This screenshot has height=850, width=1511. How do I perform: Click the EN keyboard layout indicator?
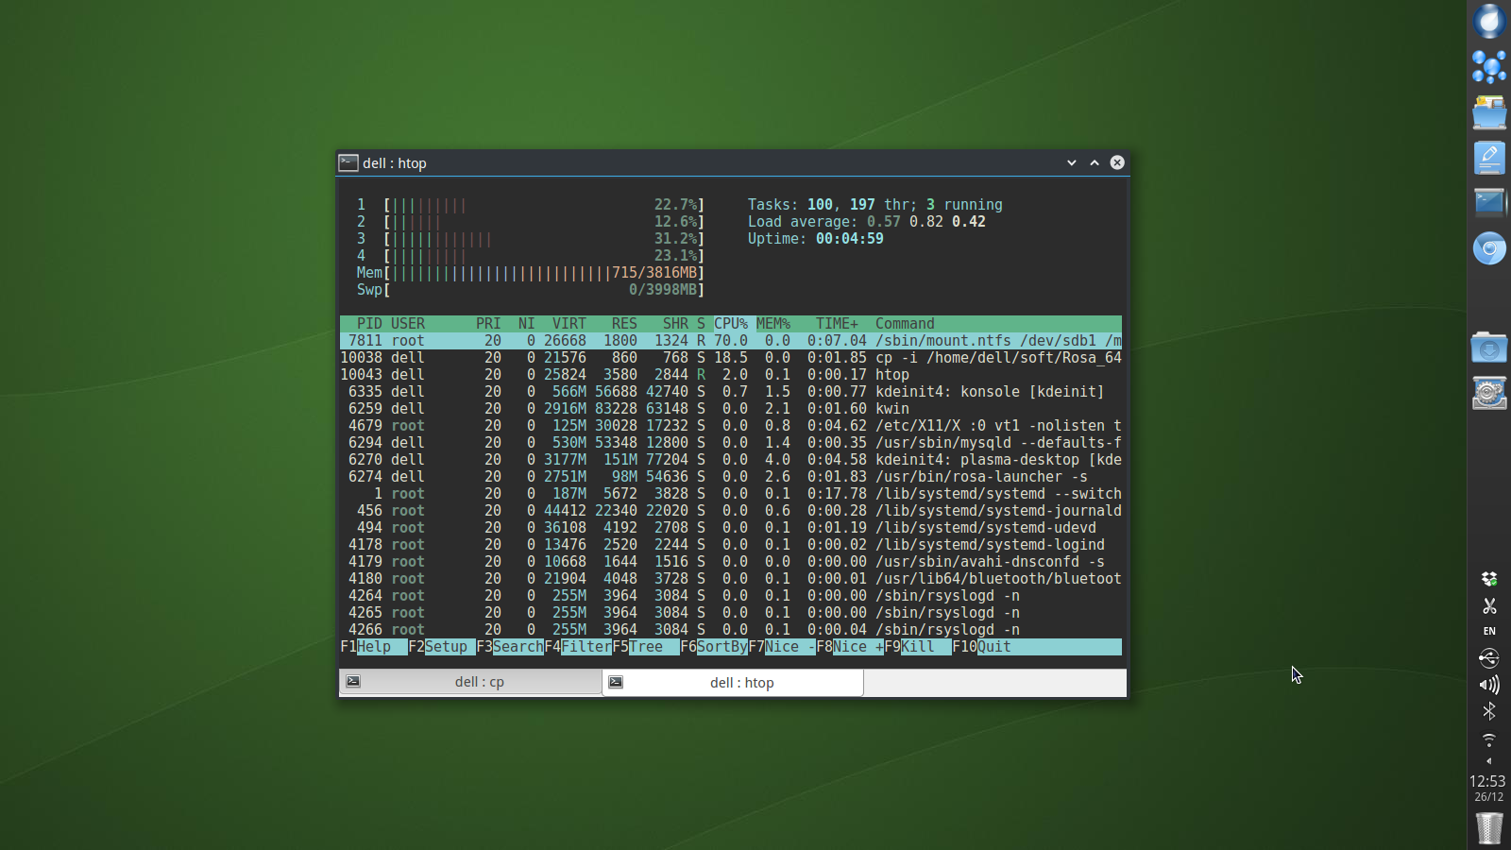1489,631
